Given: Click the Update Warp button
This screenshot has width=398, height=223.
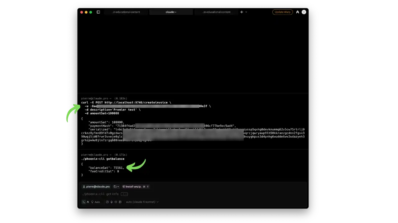Looking at the screenshot, I should pyautogui.click(x=283, y=12).
